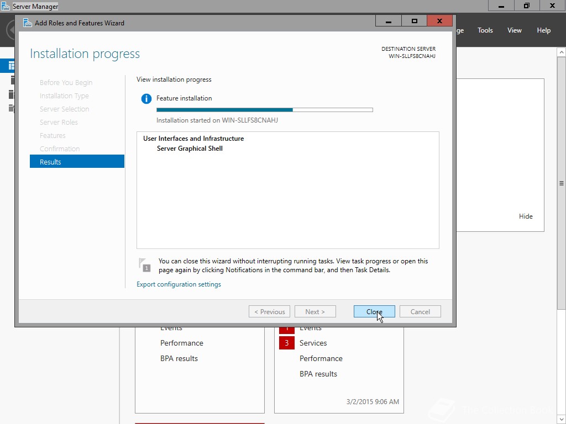
Task: Click Hide link in Server Manager welcome tile
Action: click(526, 216)
